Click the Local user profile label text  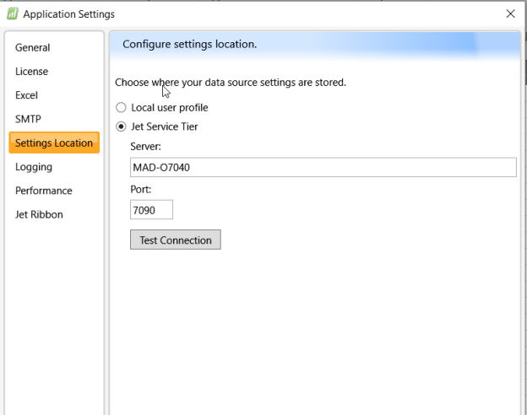(170, 108)
